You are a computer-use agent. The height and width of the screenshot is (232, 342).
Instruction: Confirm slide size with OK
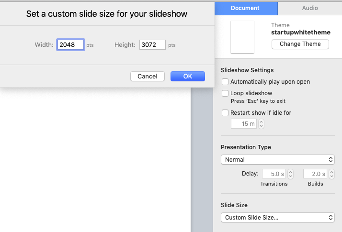187,76
